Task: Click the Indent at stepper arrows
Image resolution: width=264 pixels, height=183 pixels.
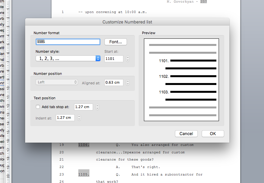Action: [79, 118]
